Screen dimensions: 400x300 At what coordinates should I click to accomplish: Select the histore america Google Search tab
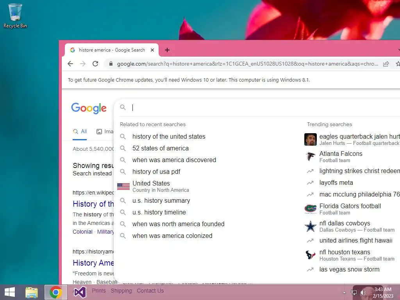coord(112,50)
